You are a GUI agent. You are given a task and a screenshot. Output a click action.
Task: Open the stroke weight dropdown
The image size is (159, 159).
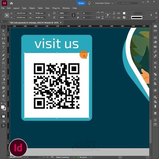(x=144, y=13)
